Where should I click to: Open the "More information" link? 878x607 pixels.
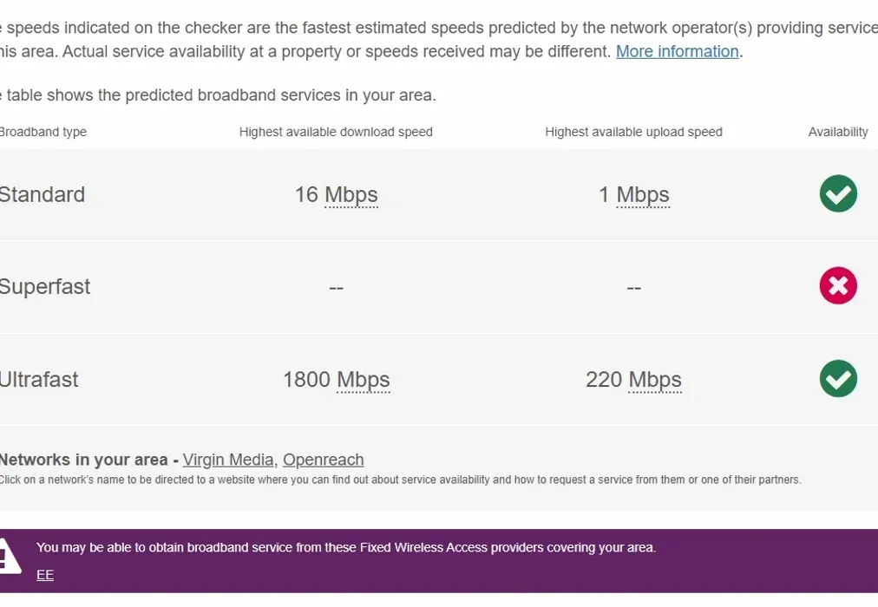pyautogui.click(x=677, y=51)
